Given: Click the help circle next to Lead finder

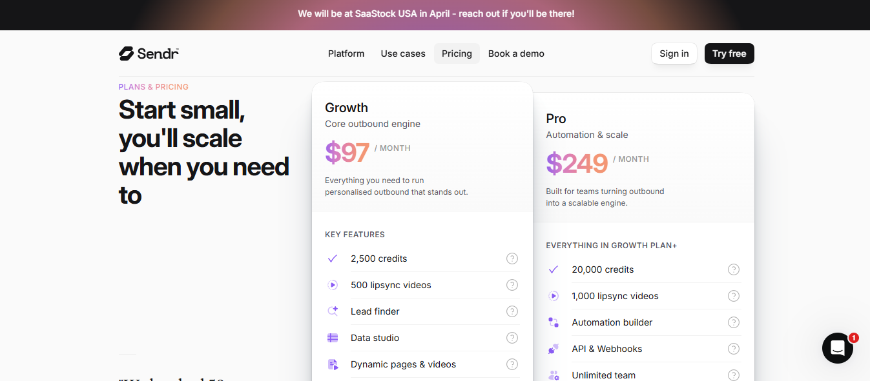Looking at the screenshot, I should click(x=512, y=311).
